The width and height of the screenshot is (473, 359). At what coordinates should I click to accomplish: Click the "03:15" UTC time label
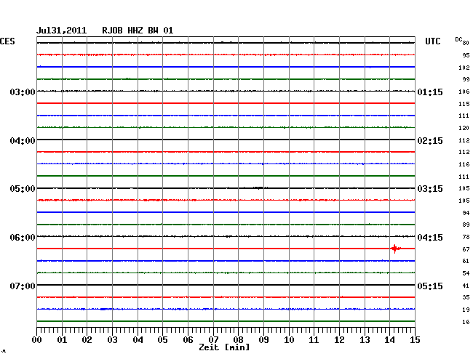pyautogui.click(x=430, y=189)
